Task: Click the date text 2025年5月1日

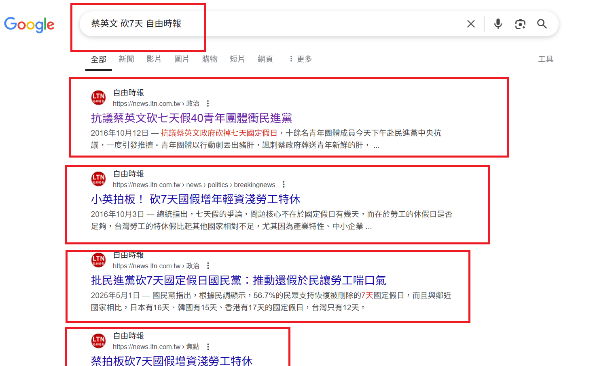Action: pyautogui.click(x=116, y=295)
